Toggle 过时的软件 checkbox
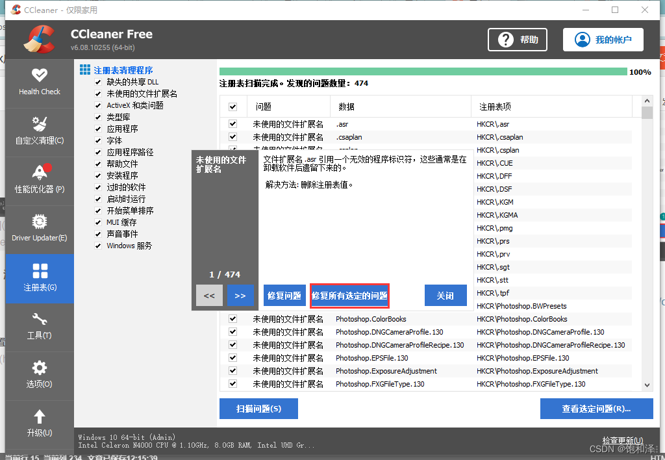 point(98,188)
